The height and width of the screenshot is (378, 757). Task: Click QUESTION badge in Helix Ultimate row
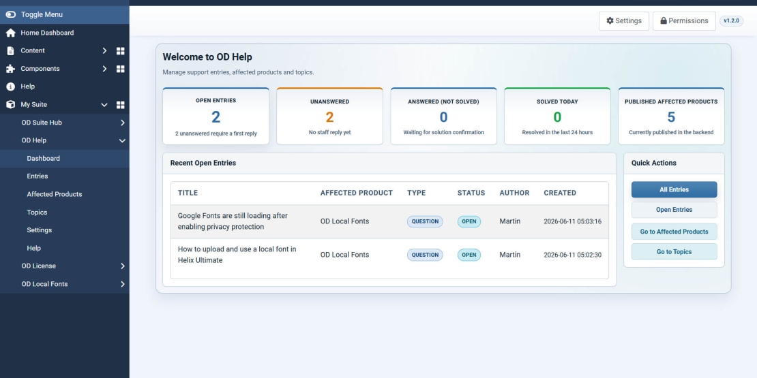(x=425, y=255)
